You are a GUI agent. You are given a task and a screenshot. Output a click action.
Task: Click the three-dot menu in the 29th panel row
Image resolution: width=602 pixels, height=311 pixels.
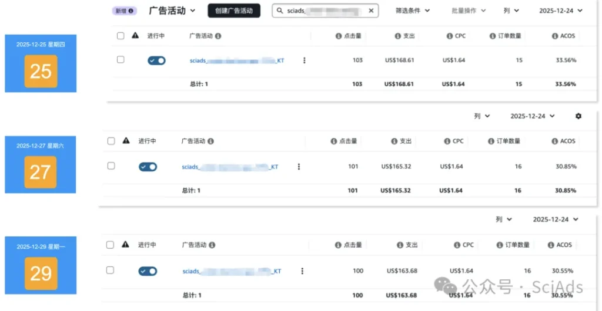(302, 271)
